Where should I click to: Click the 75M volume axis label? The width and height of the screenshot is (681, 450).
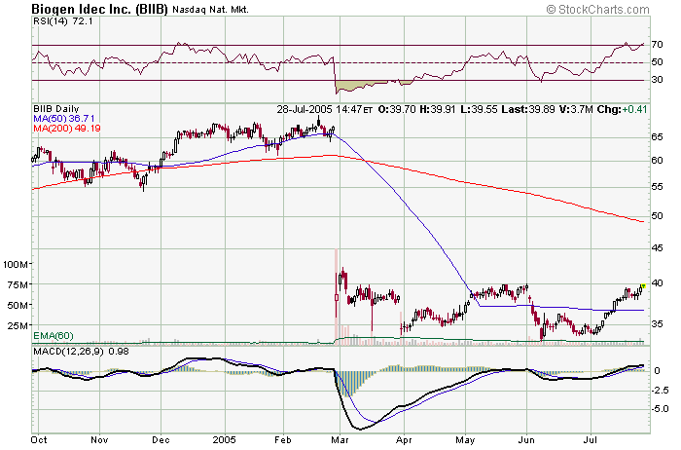pos(18,284)
